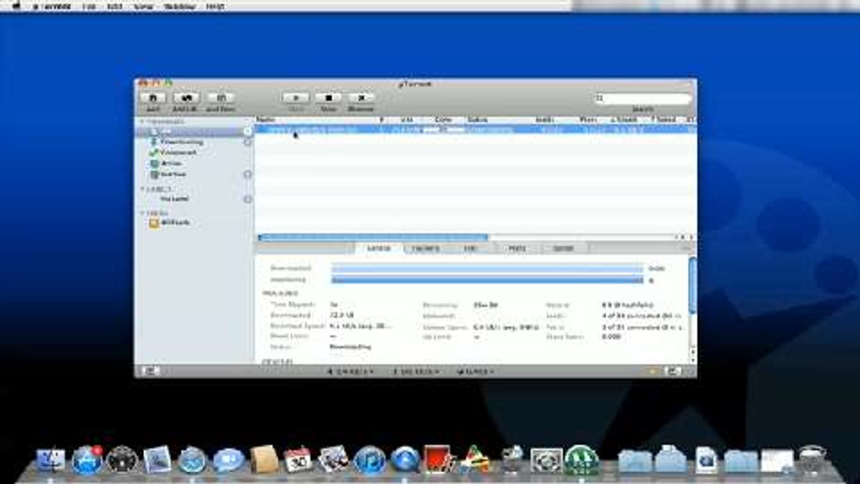Open the Trash in the dock
Viewport: 860px width, 484px height.
(812, 460)
